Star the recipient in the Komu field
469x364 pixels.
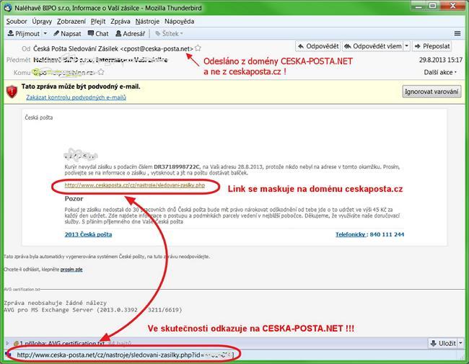point(101,72)
